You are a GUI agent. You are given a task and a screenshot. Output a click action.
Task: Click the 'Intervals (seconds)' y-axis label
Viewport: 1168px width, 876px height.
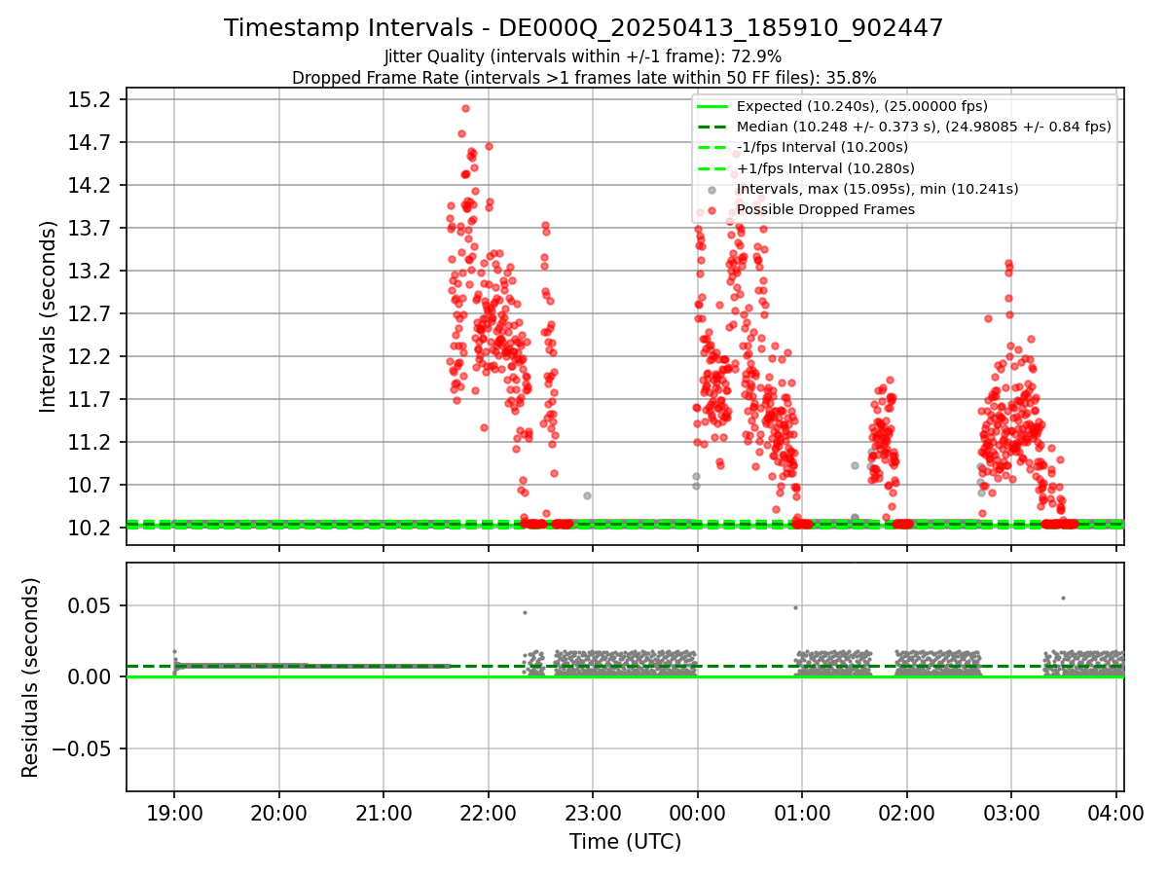point(48,316)
